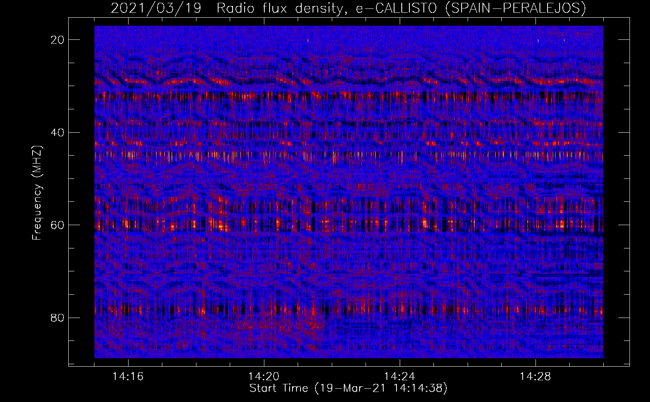The width and height of the screenshot is (650, 402).
Task: Click the time tick label '14:24'
Action: [400, 377]
